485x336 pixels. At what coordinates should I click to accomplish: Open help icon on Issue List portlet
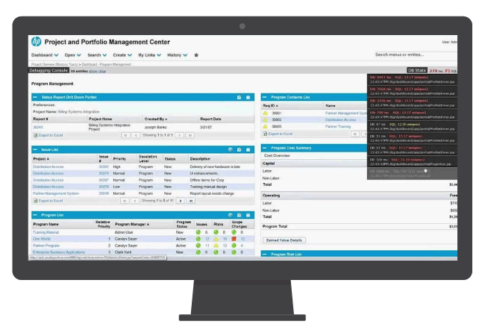pos(230,149)
